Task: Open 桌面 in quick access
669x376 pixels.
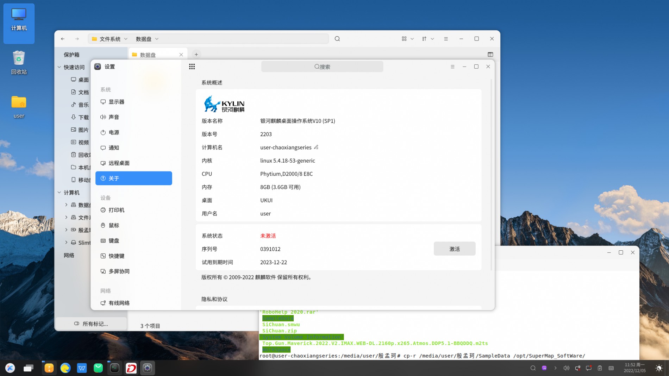Action: 80,80
